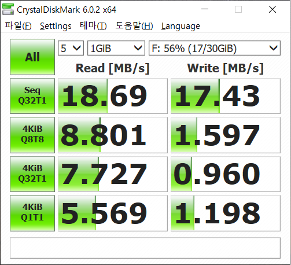The image size is (291, 265).
Task: Open the Settings menu
Action: tap(56, 26)
